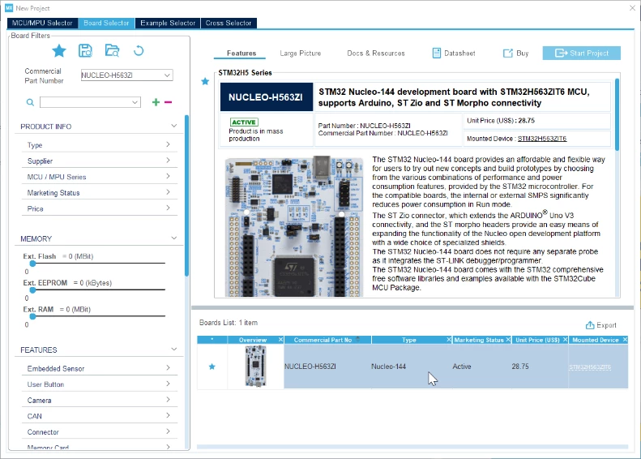Remove a search criterion with the red minus icon
641x459 pixels.
(x=168, y=102)
